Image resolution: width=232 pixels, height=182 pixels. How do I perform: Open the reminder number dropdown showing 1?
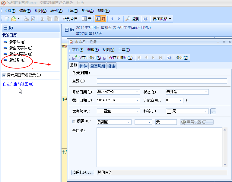149,122
